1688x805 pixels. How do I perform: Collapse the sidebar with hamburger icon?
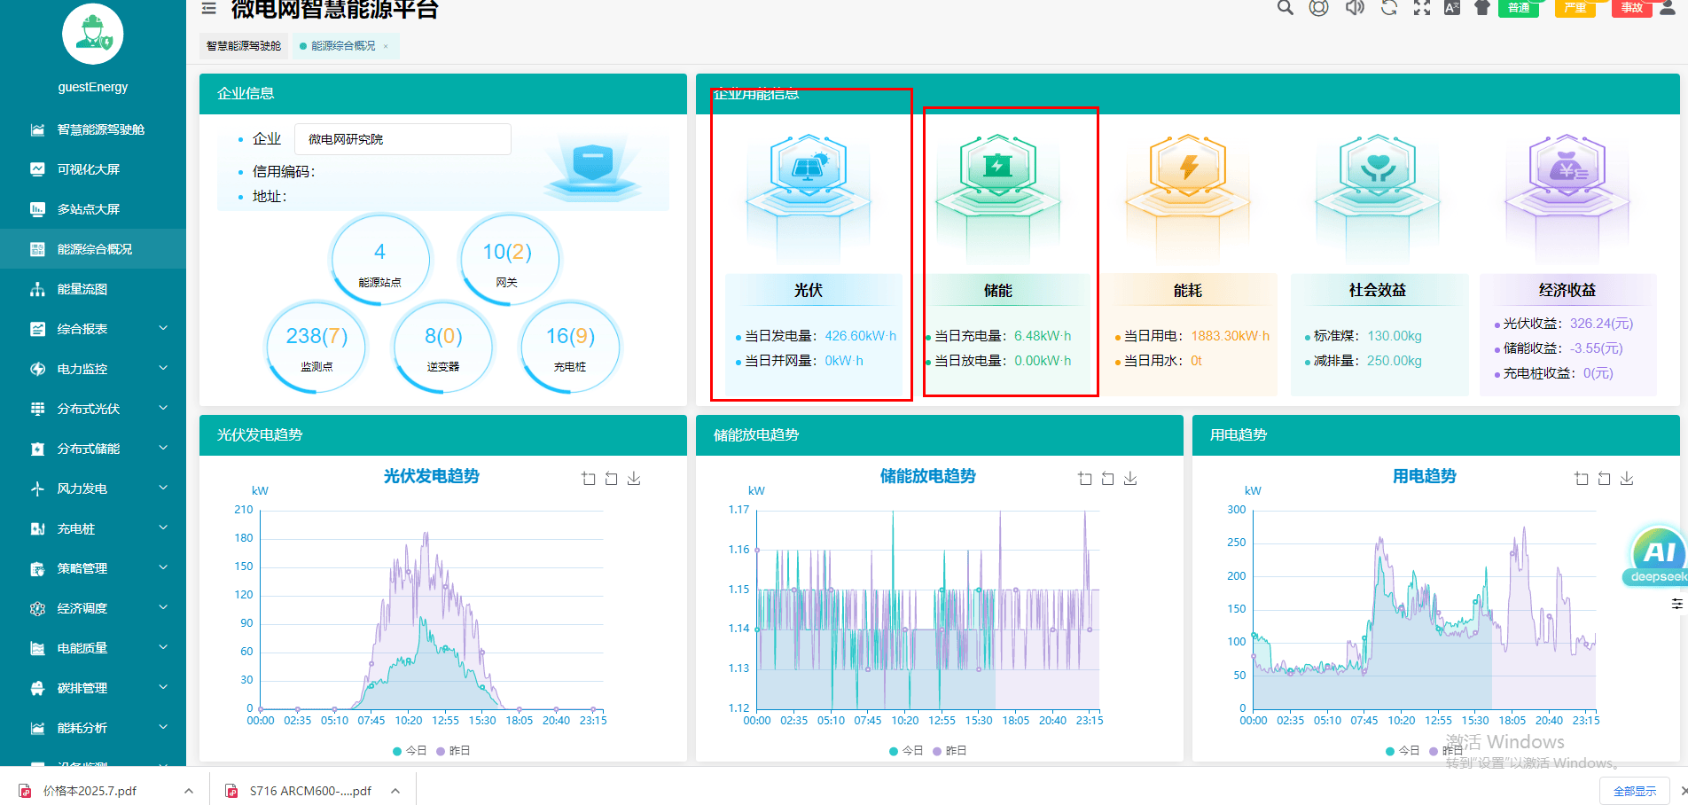[209, 9]
